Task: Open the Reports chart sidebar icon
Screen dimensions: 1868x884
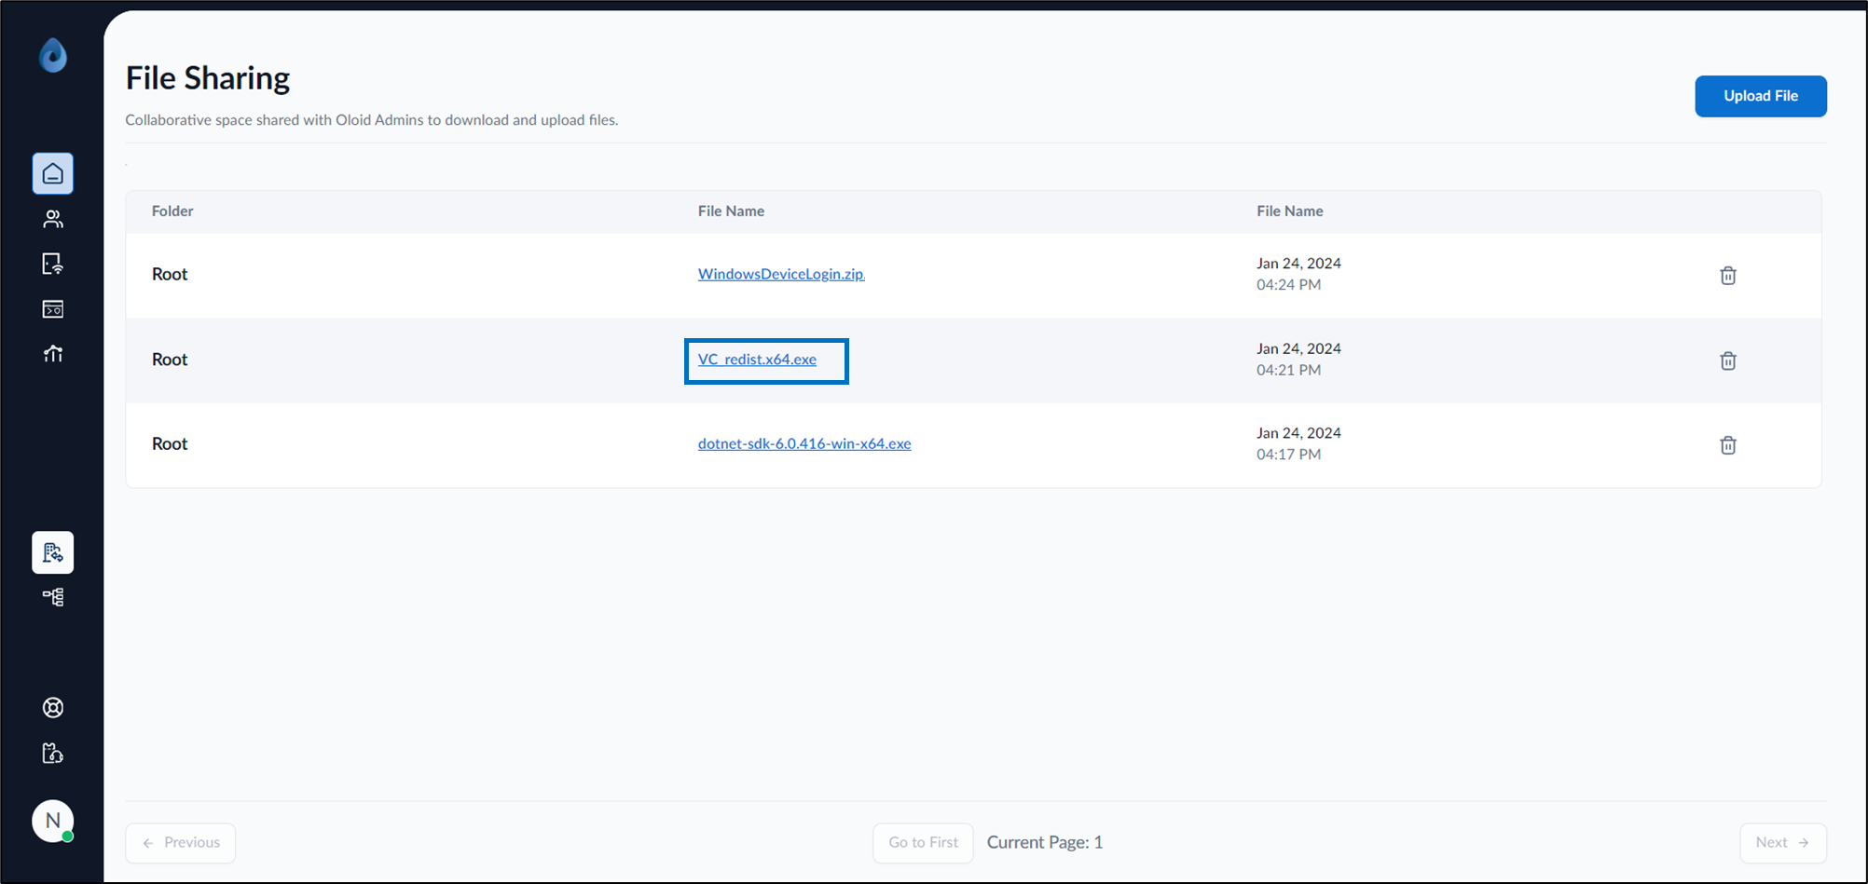Action: [53, 354]
